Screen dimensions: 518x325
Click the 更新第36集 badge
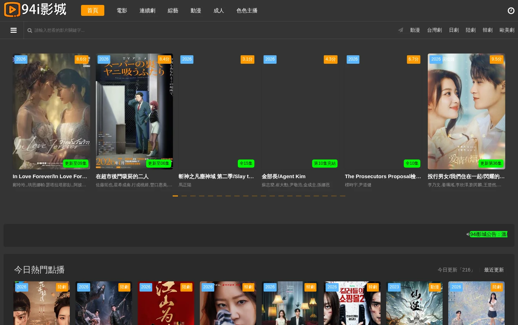pos(491,163)
